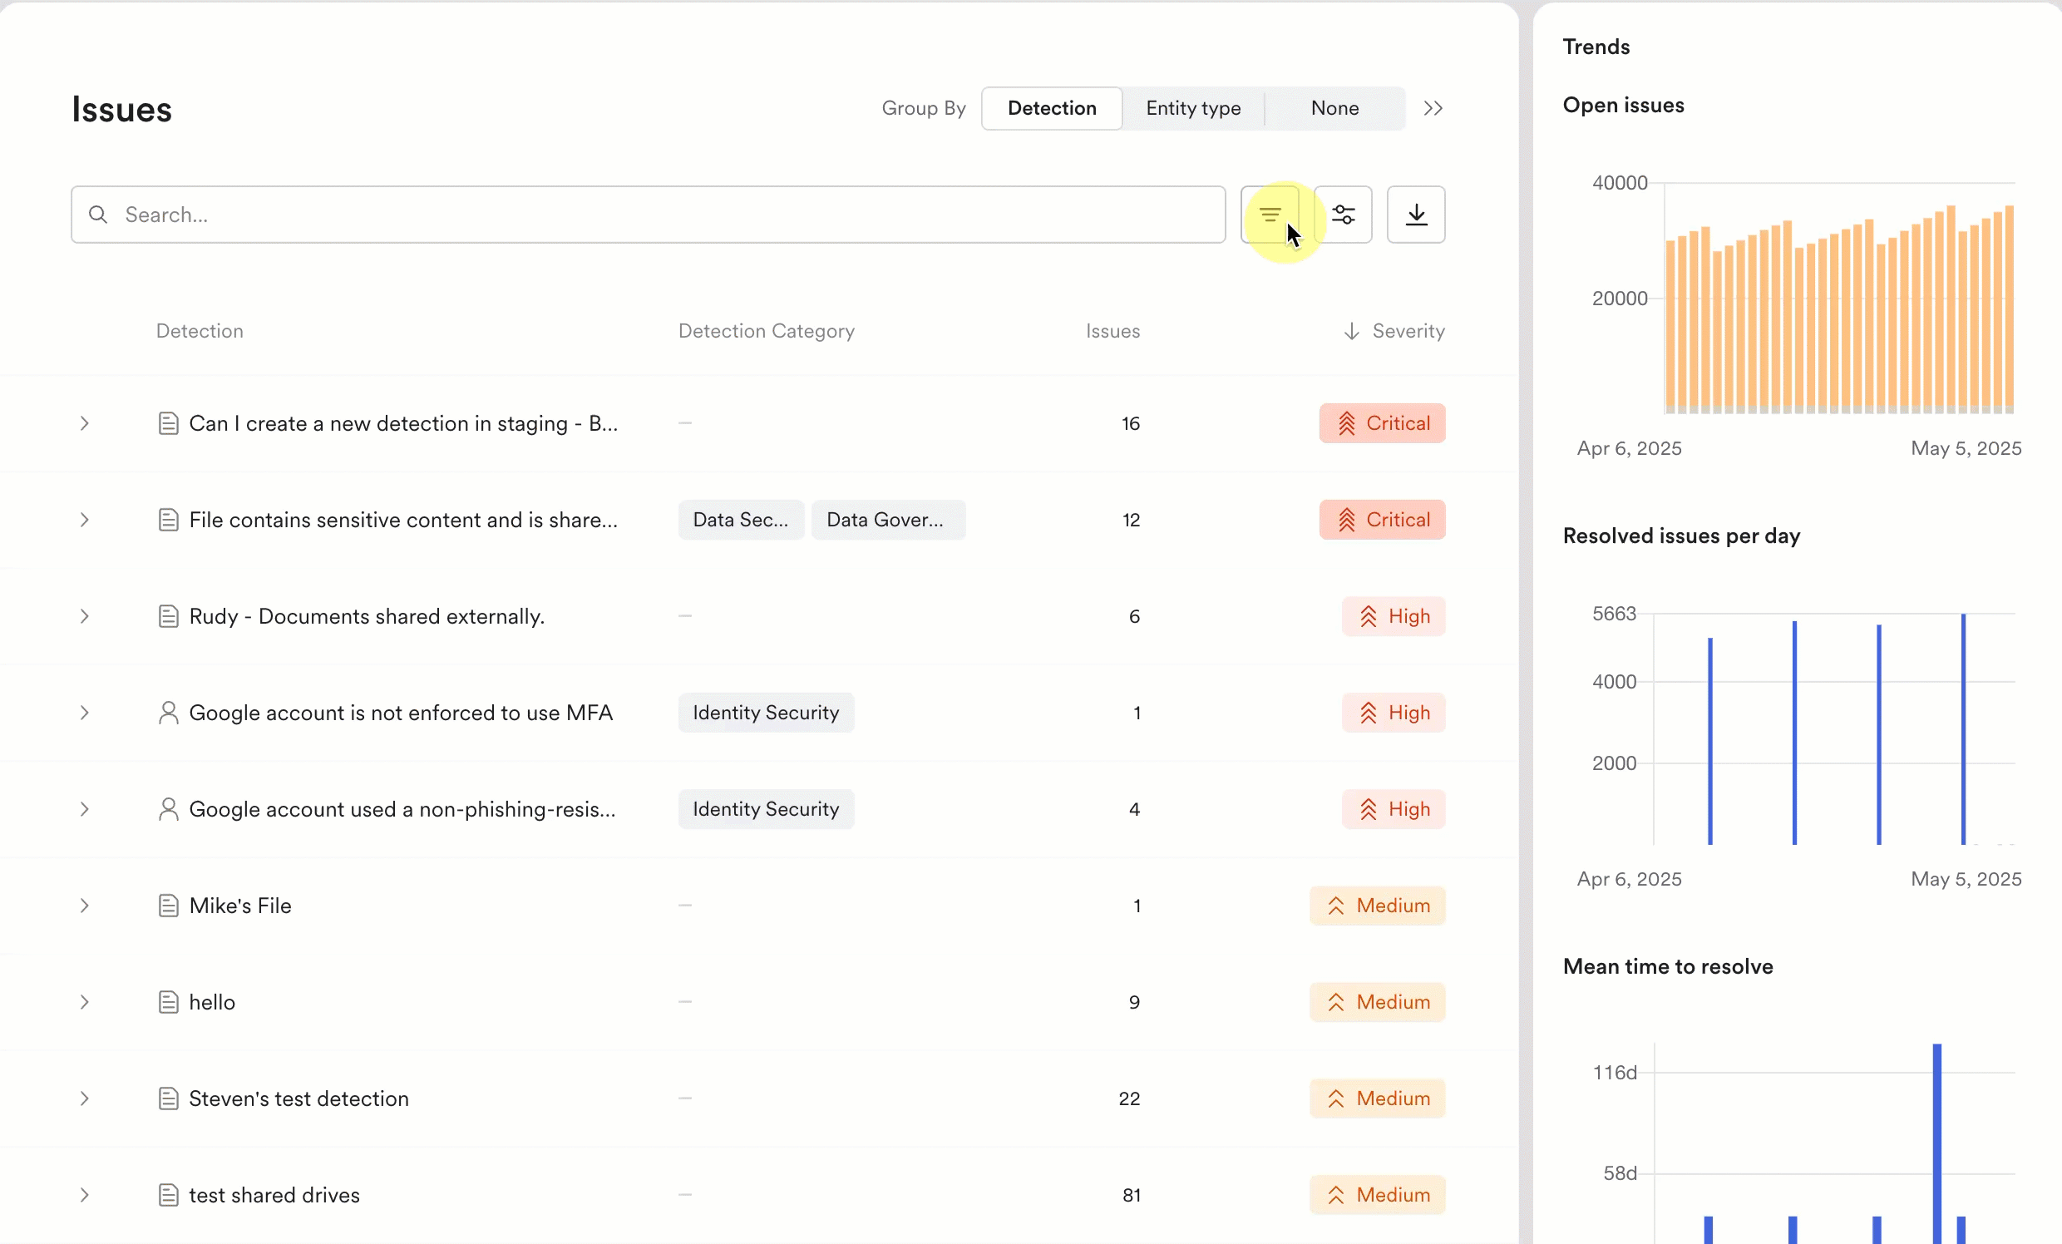Click Critical badge on sensitive content row
Image resolution: width=2062 pixels, height=1244 pixels.
coord(1383,520)
